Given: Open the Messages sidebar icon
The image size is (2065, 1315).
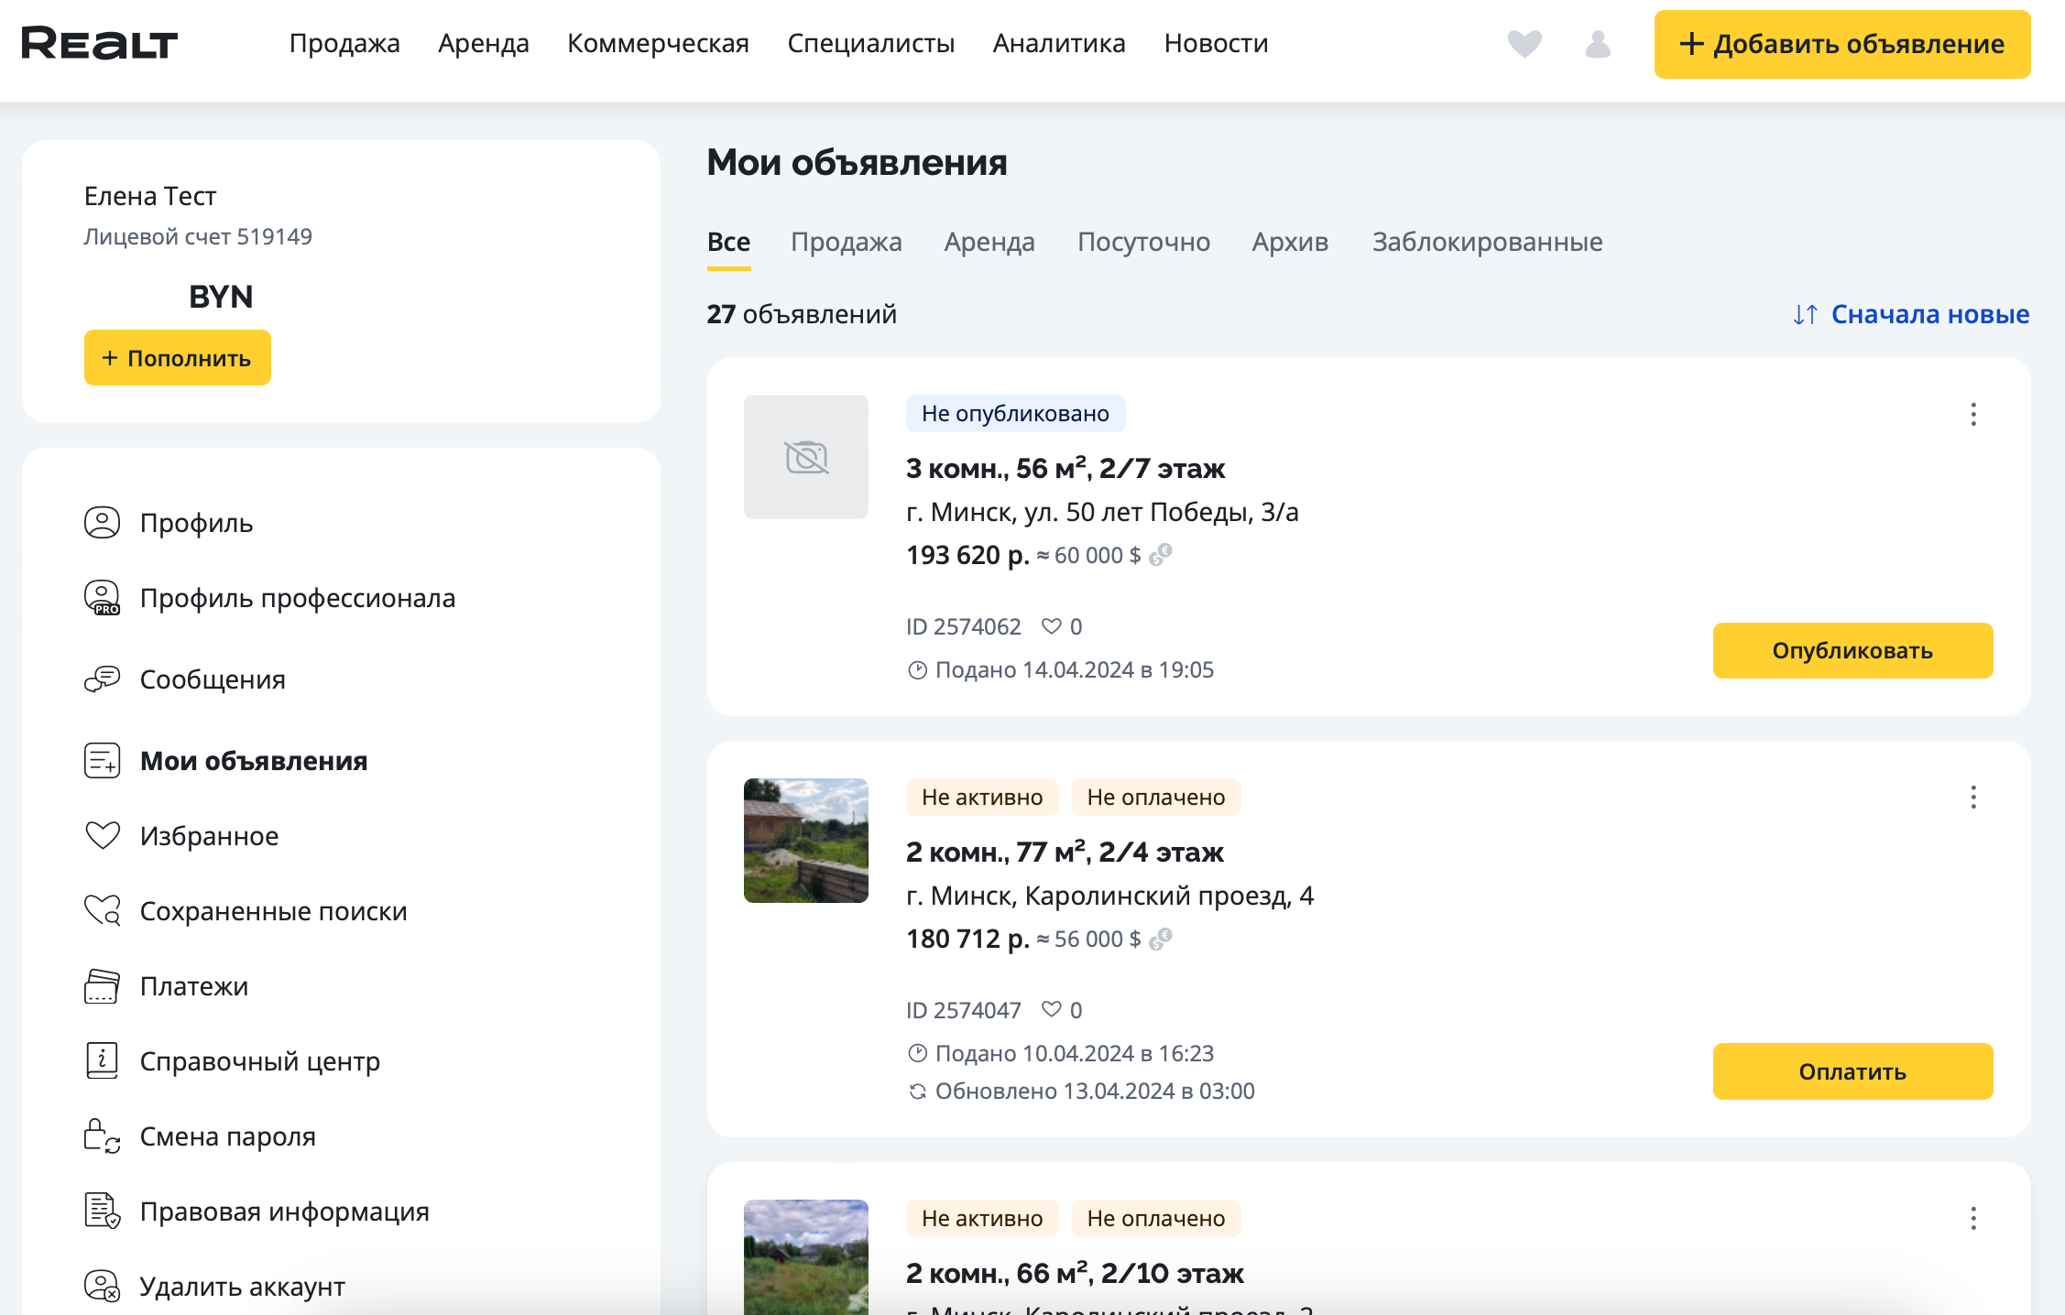Looking at the screenshot, I should (102, 679).
